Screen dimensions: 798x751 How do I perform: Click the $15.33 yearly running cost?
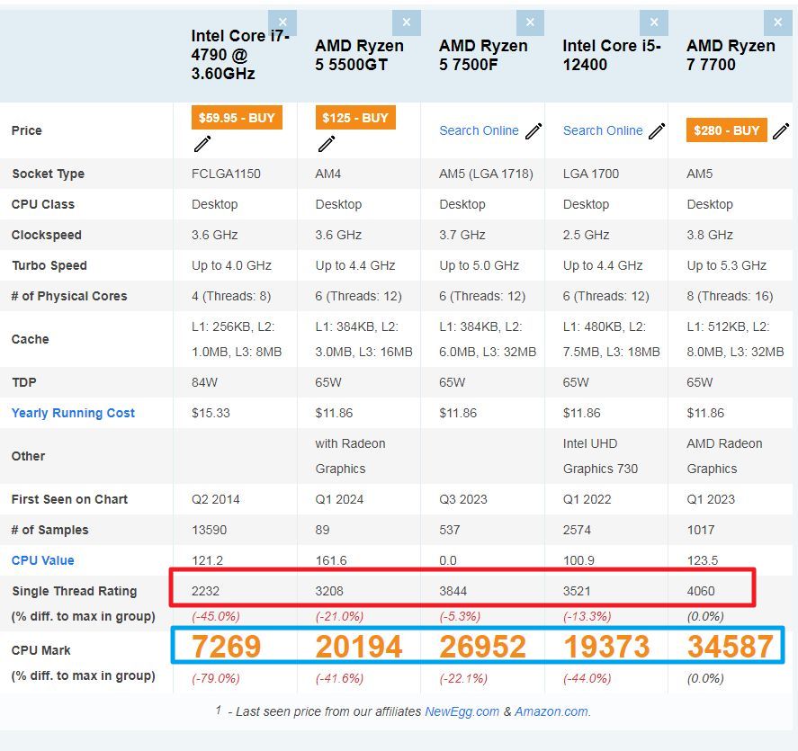pyautogui.click(x=211, y=413)
